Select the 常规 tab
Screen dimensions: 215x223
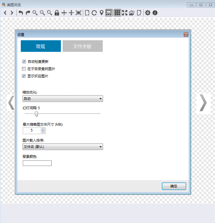pyautogui.click(x=41, y=46)
